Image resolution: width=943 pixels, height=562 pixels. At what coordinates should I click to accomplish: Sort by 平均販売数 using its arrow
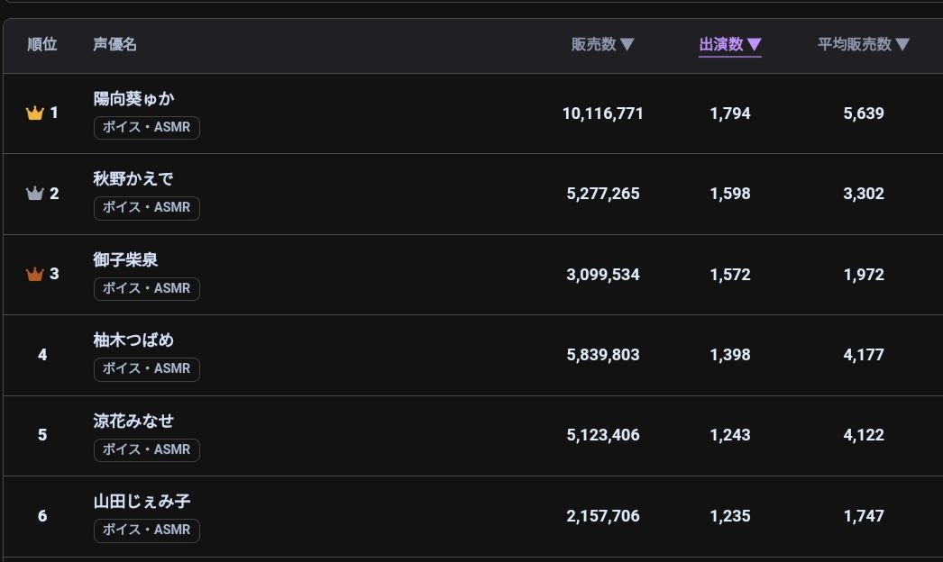(902, 44)
